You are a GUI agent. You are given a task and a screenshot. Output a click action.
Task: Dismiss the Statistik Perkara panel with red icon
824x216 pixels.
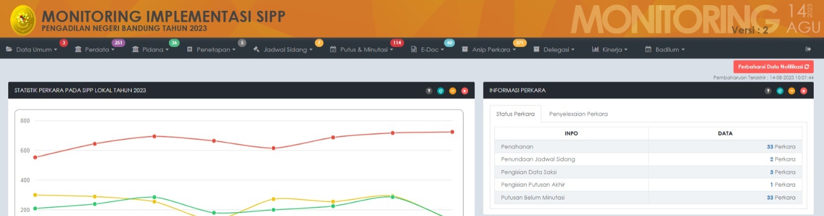[x=465, y=91]
